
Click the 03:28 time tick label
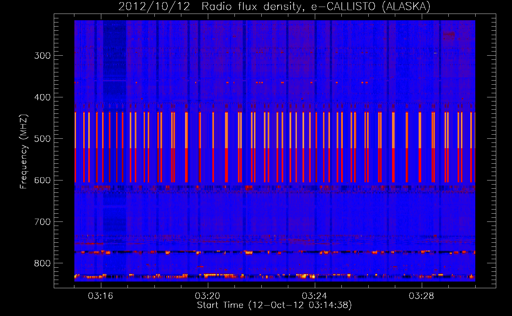coord(421,296)
